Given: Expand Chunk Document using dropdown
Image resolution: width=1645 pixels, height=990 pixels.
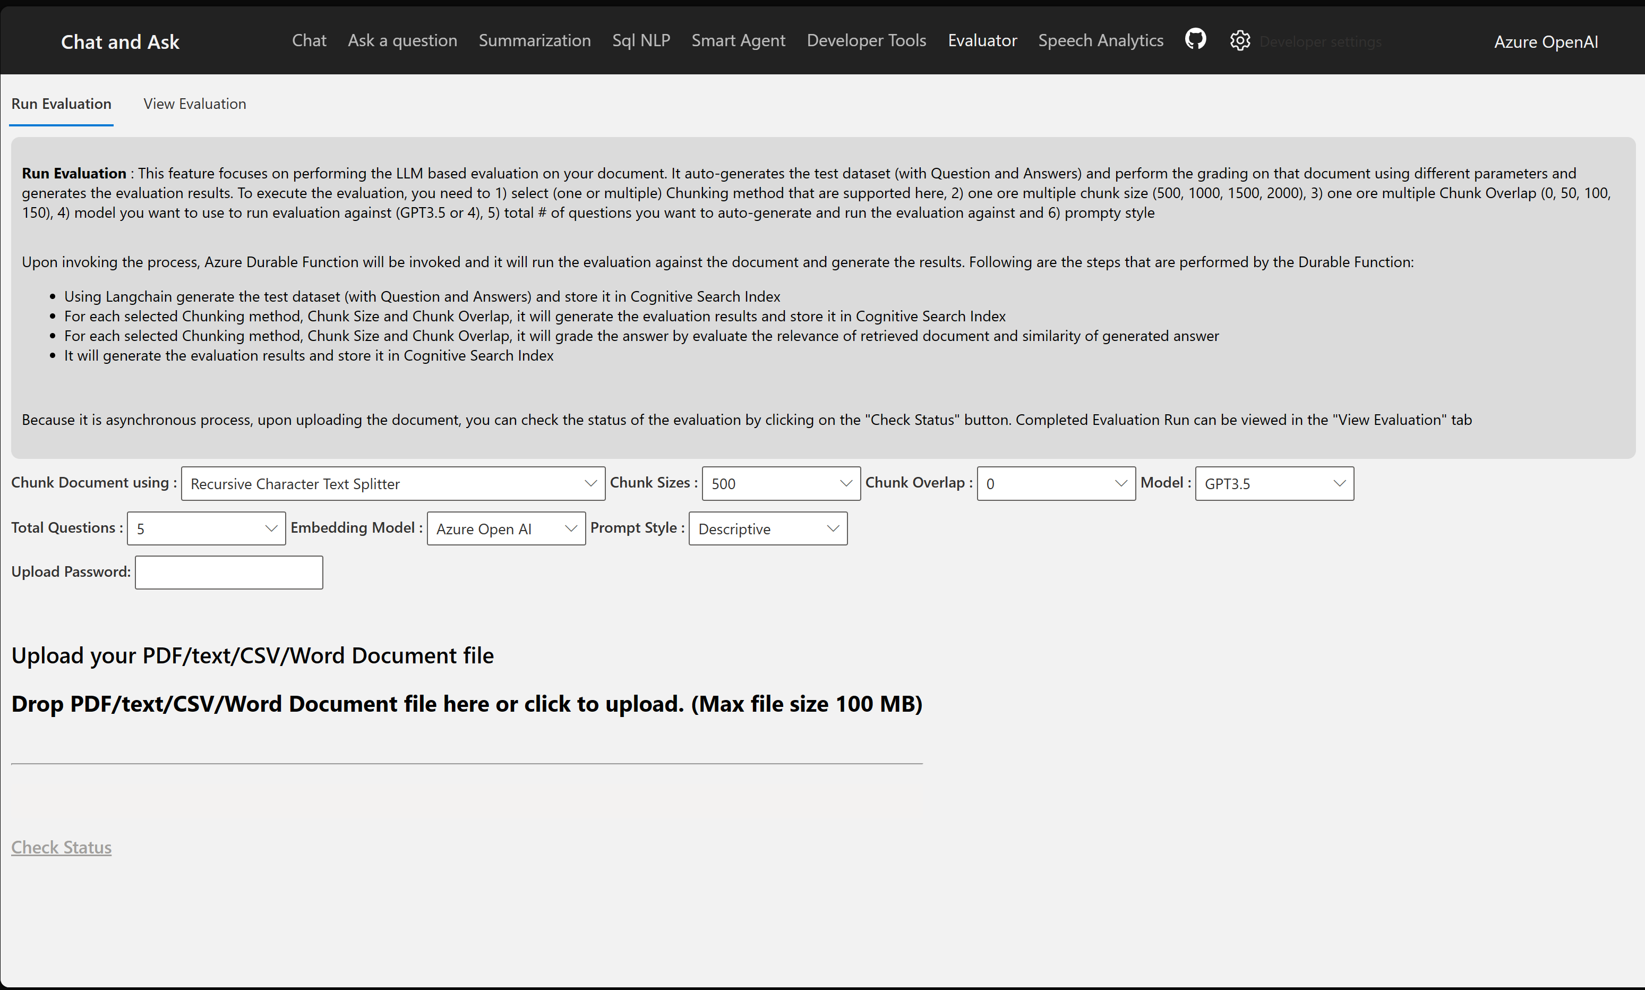Looking at the screenshot, I should pos(393,484).
